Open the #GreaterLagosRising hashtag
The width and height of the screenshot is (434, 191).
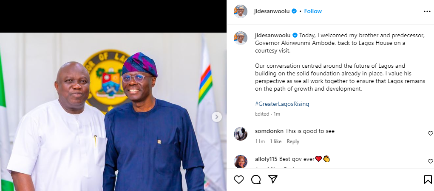point(282,104)
